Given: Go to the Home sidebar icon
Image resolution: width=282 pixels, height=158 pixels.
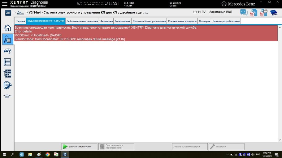Looking at the screenshot, I should click(x=7, y=28).
